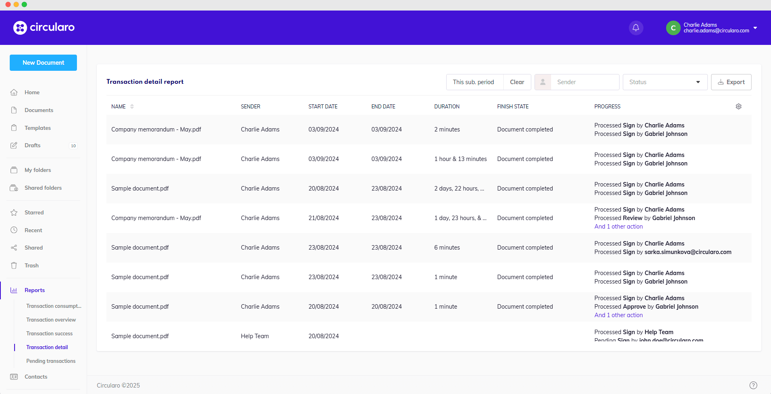Click the Sender filter input field
Screen dimensions: 771x394
[585, 82]
